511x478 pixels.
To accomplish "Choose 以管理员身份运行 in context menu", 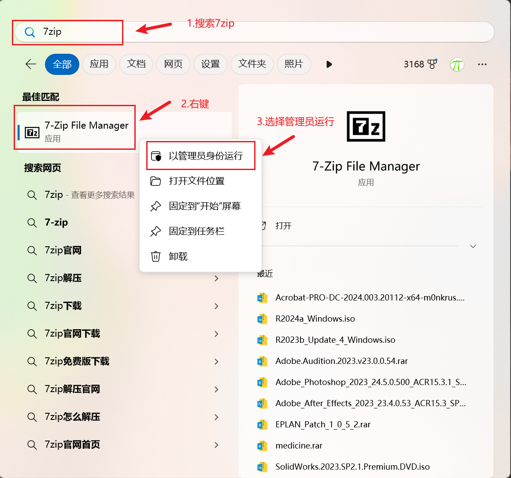I will pyautogui.click(x=201, y=156).
